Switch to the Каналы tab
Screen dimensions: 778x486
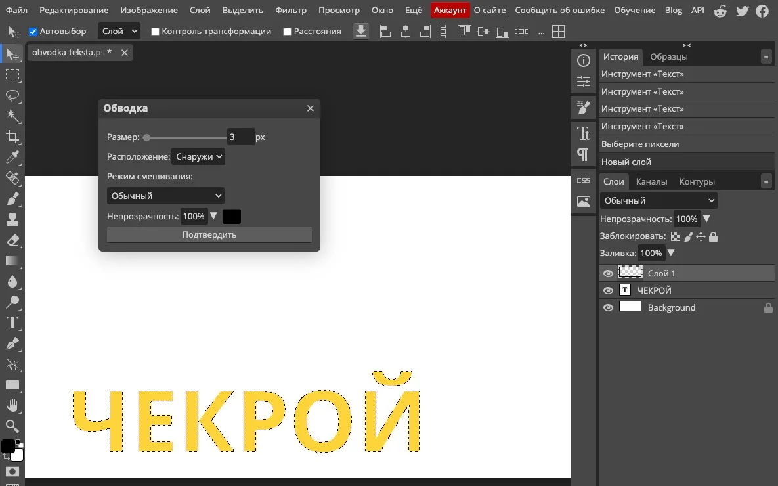(651, 182)
